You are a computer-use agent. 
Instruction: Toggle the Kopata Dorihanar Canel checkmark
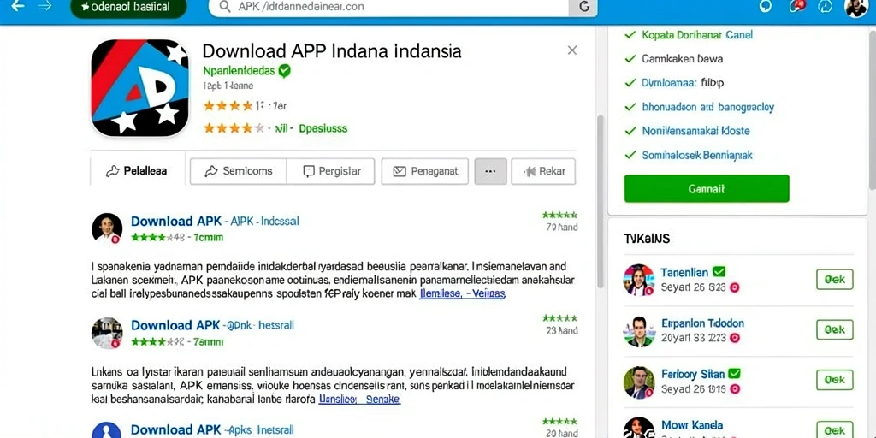point(630,34)
